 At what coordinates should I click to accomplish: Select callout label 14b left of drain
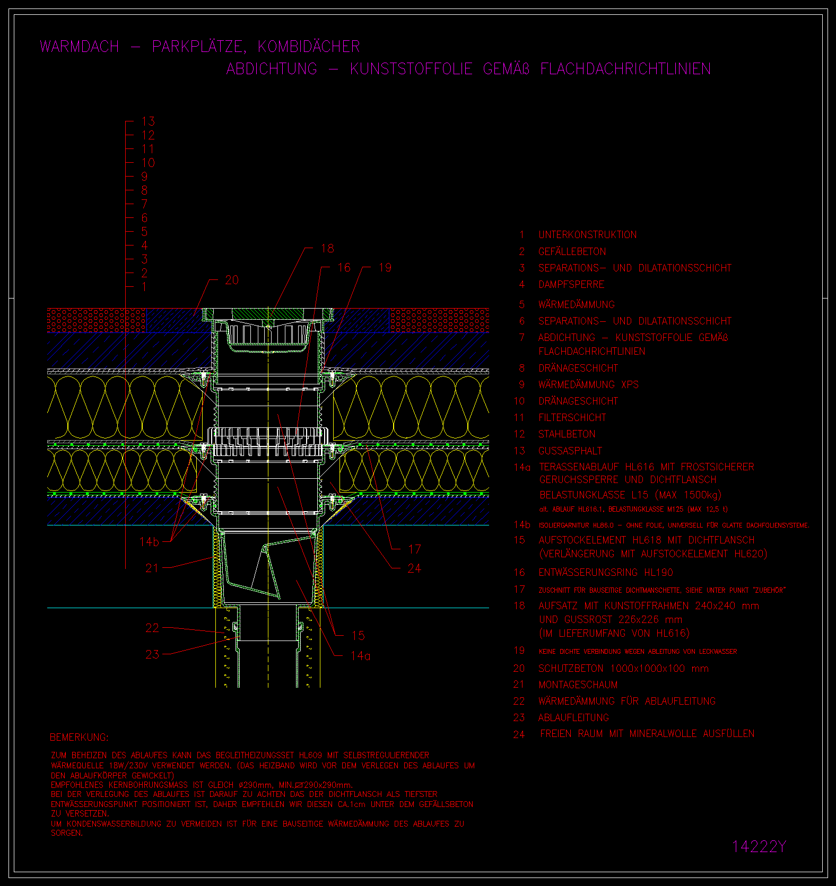pos(149,542)
